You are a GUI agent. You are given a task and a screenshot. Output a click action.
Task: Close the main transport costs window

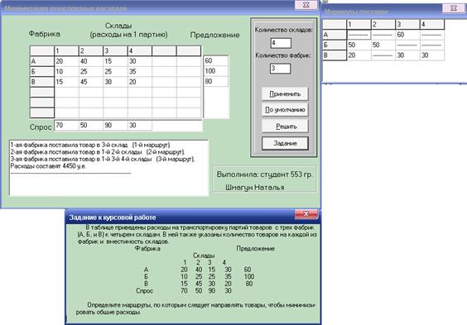point(306,5)
